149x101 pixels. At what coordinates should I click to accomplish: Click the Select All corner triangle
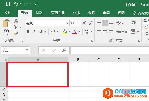point(5,60)
